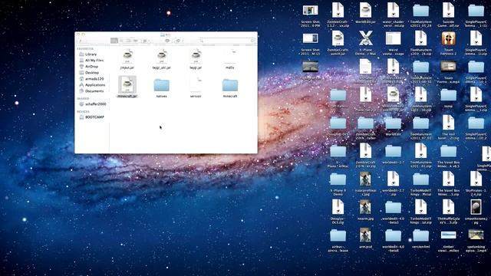This screenshot has width=491, height=276.
Task: Select the noarm.jpg image on desktop
Action: (365, 210)
